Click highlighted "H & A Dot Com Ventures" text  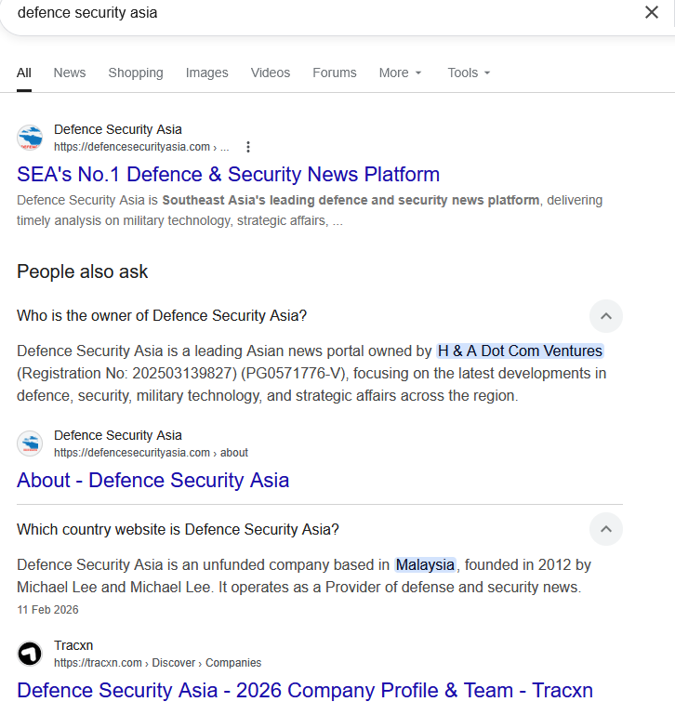[520, 351]
